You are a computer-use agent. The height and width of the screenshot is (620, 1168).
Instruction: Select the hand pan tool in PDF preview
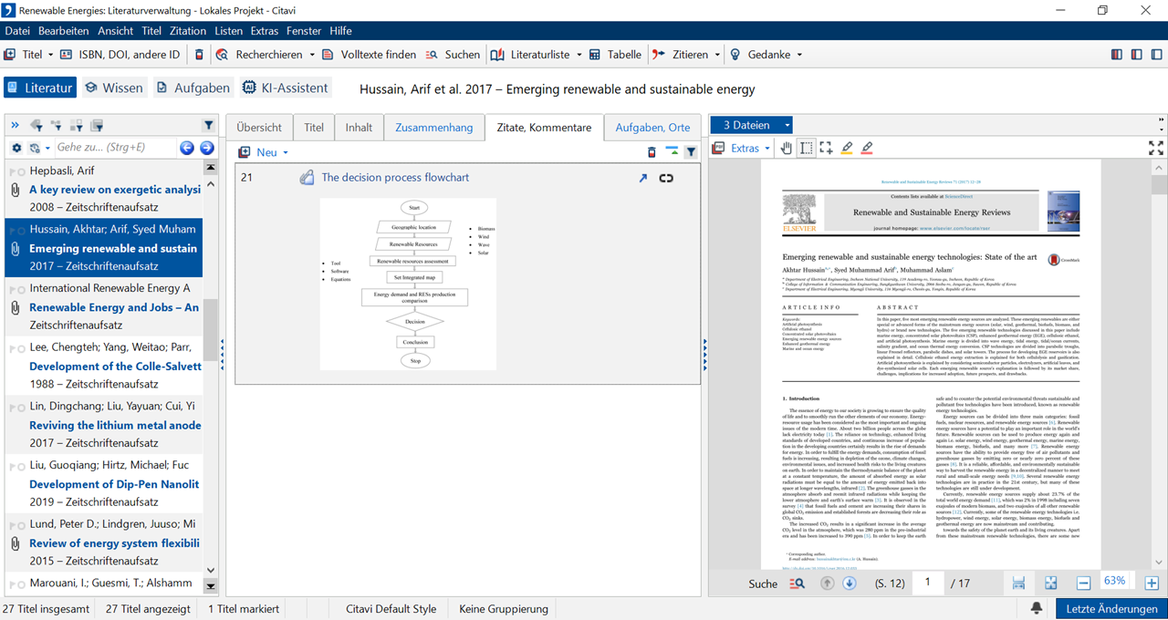(x=787, y=148)
